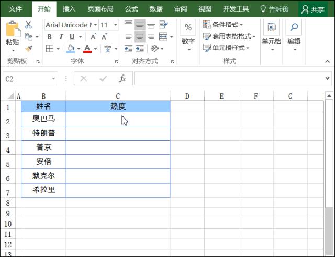The height and width of the screenshot is (257, 335).
Task: Open 字体 font settings dialog launcher
Action: click(x=117, y=62)
